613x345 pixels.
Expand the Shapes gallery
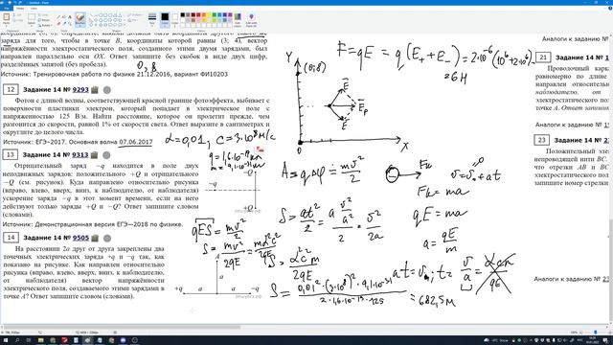[x=125, y=25]
